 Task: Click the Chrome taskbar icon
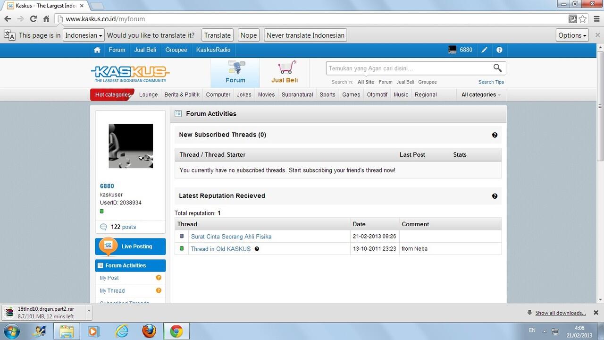click(176, 331)
